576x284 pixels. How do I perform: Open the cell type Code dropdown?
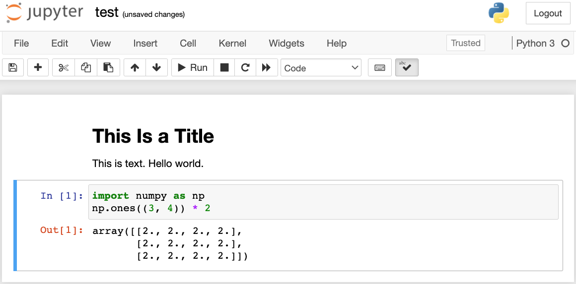click(x=321, y=68)
